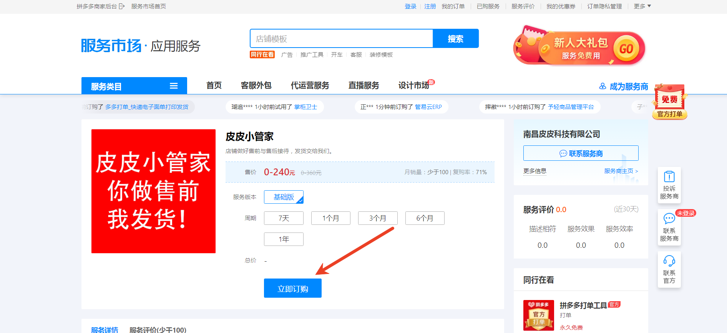Select the 基础版 service version
Image resolution: width=727 pixels, height=333 pixels.
pos(284,197)
